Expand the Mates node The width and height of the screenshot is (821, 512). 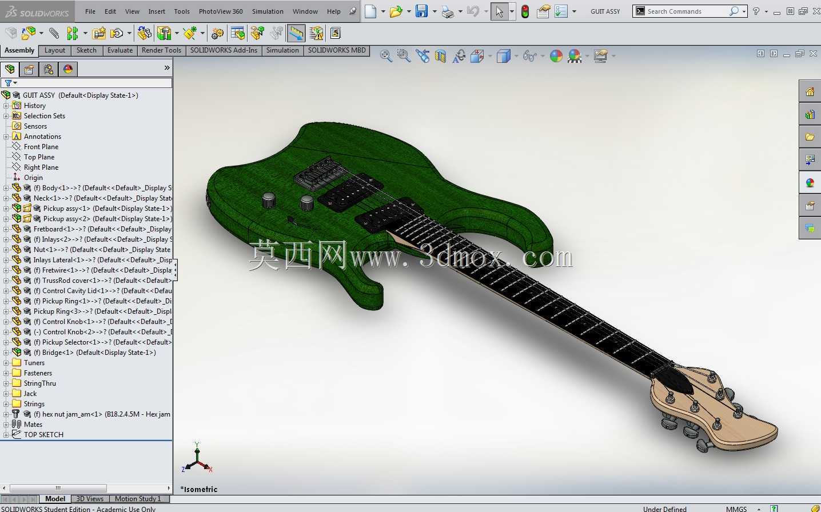tap(6, 425)
